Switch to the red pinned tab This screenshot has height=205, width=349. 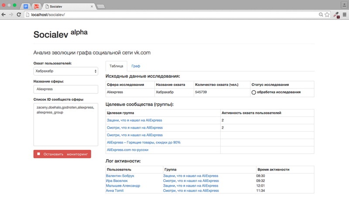point(36,7)
